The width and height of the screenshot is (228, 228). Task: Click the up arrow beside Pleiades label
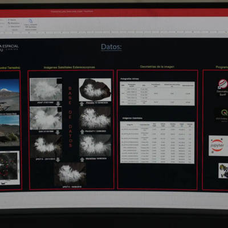82,104
